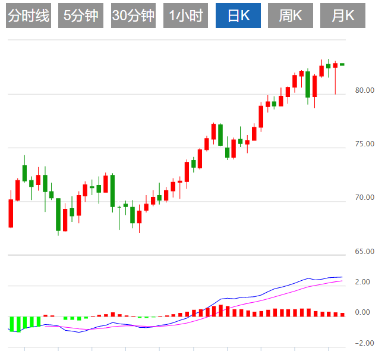Select the highlighted 日K tab
Screen dimensions: 388x351
click(x=238, y=15)
